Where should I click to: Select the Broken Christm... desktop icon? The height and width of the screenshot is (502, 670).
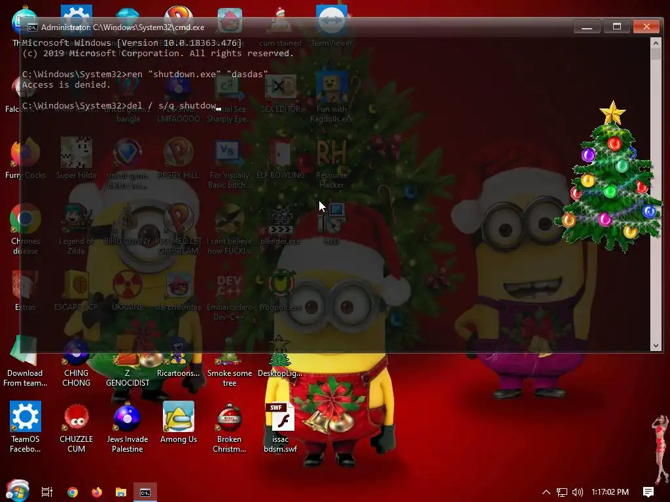pyautogui.click(x=230, y=427)
